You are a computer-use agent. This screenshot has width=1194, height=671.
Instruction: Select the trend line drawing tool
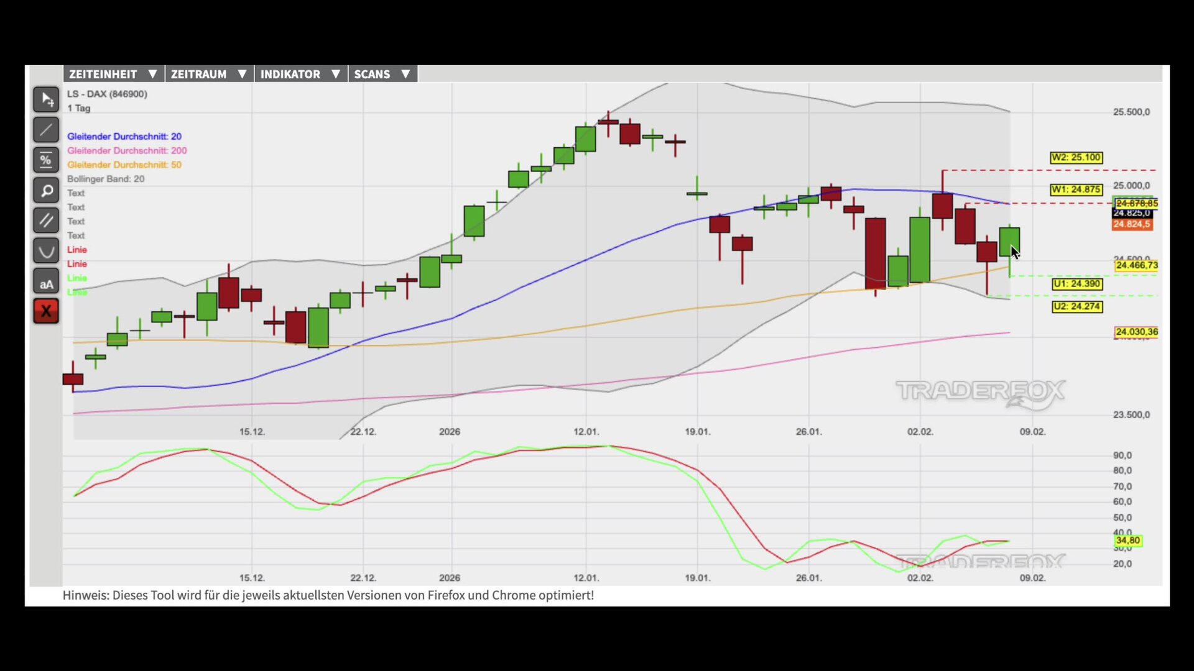(x=46, y=130)
